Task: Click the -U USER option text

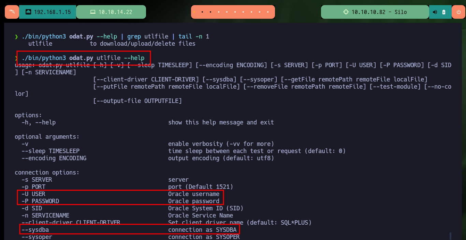Action: coord(33,194)
